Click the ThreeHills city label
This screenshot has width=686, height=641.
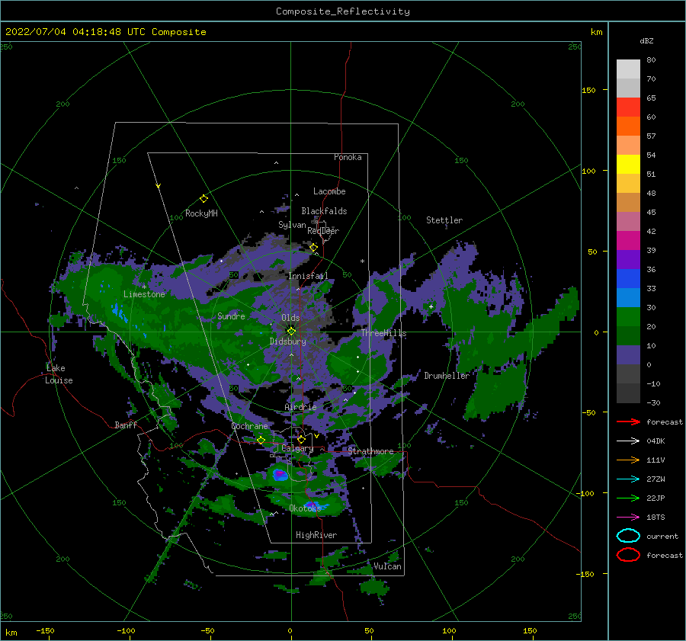tap(383, 333)
